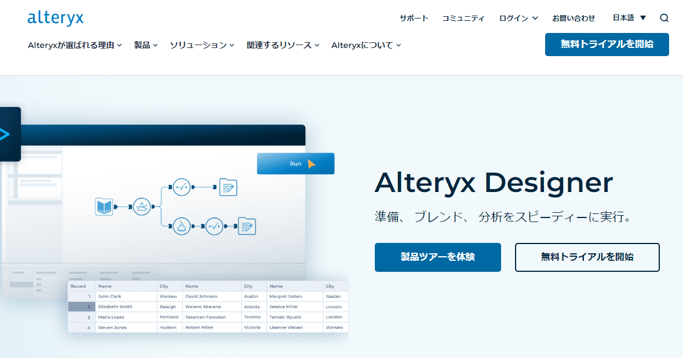Click the prism triangle tool icon in workflow
This screenshot has width=683, height=358.
[141, 206]
